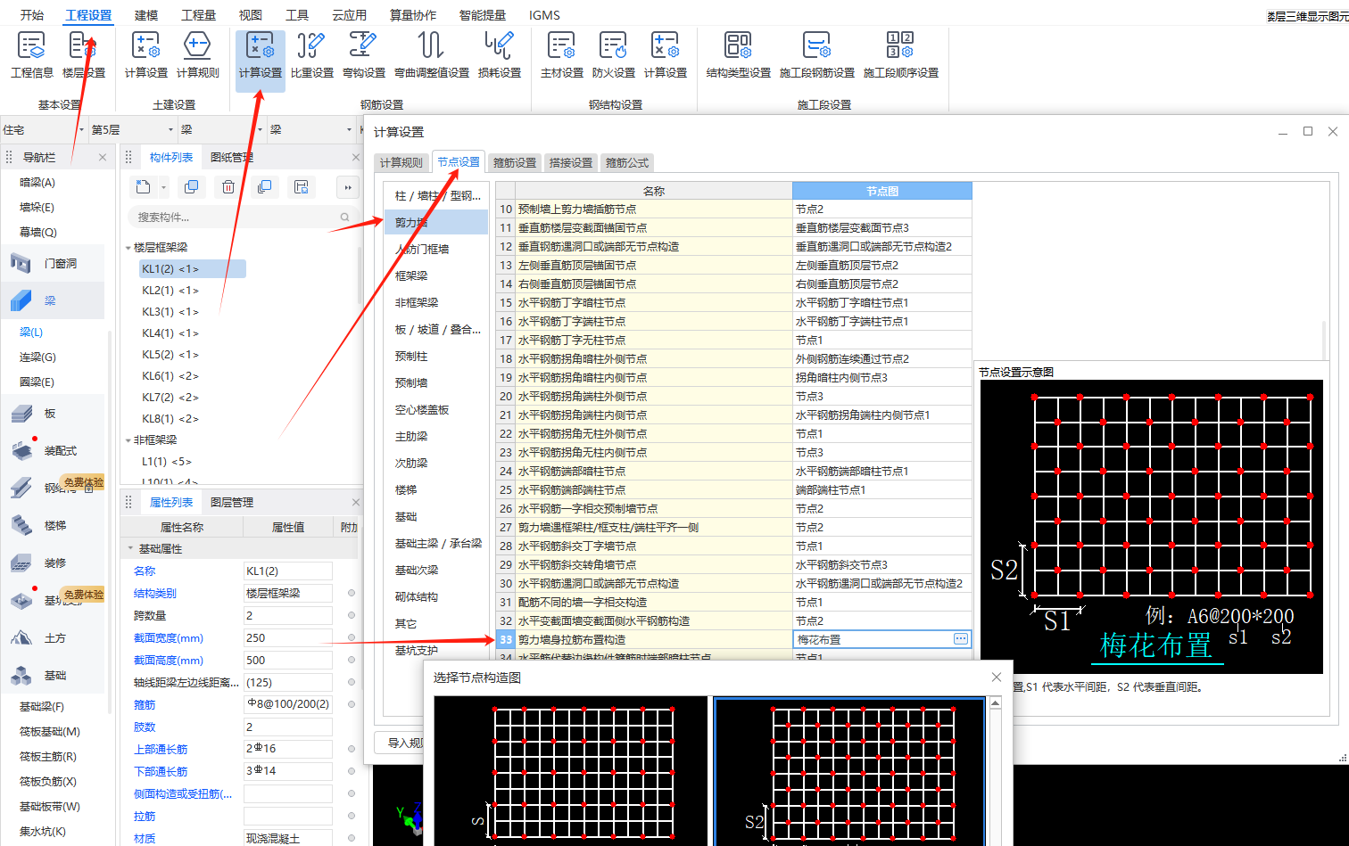Select 门窗洞 category in navigation bar
Image resolution: width=1349 pixels, height=846 pixels.
pyautogui.click(x=52, y=263)
